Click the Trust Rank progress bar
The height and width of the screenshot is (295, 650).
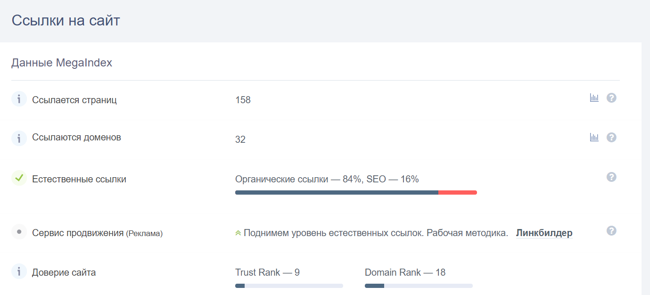[289, 286]
